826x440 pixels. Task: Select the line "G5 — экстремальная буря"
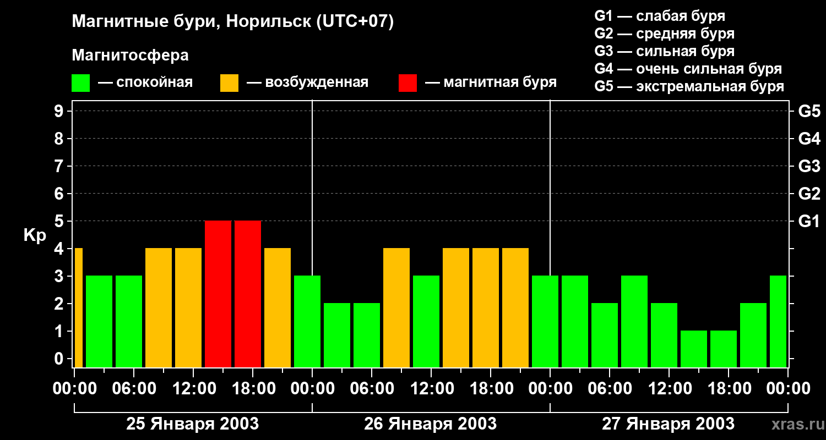(x=689, y=86)
